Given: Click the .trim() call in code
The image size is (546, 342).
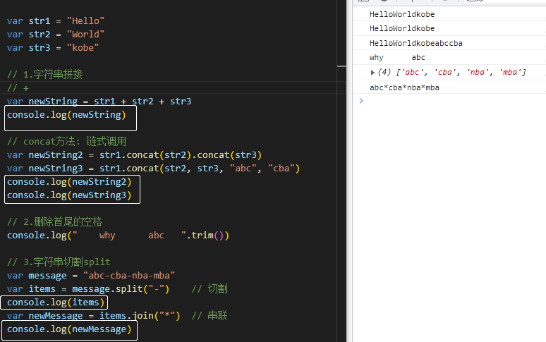Looking at the screenshot, I should [x=207, y=236].
